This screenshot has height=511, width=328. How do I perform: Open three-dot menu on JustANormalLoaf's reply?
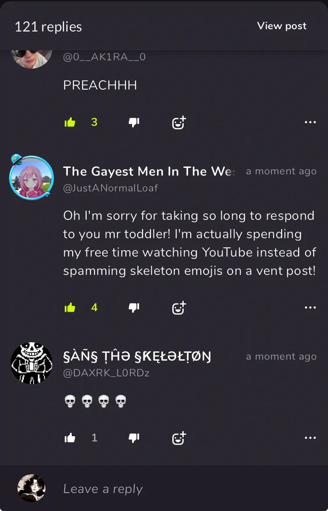pos(310,307)
